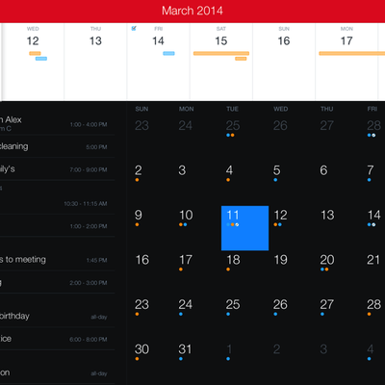Select highlighted Tuesday March 11 in month grid

pos(244,228)
